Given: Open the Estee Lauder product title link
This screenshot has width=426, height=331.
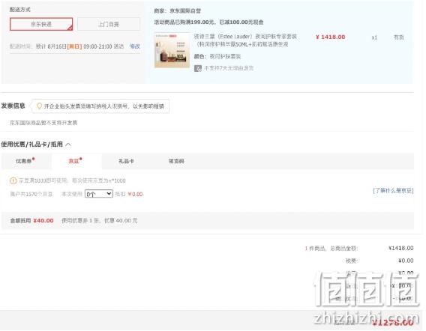Looking at the screenshot, I should (x=245, y=40).
